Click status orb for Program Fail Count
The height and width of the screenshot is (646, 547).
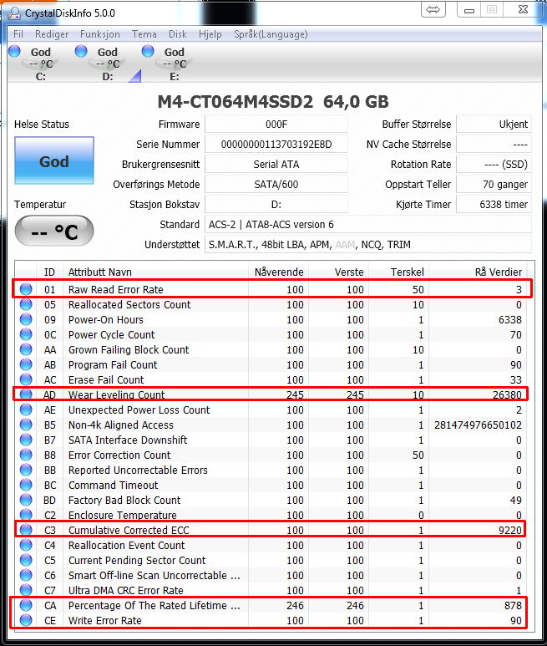point(26,364)
